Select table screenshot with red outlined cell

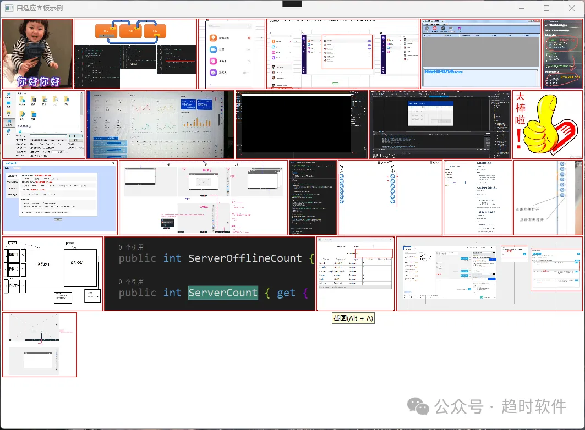point(356,273)
